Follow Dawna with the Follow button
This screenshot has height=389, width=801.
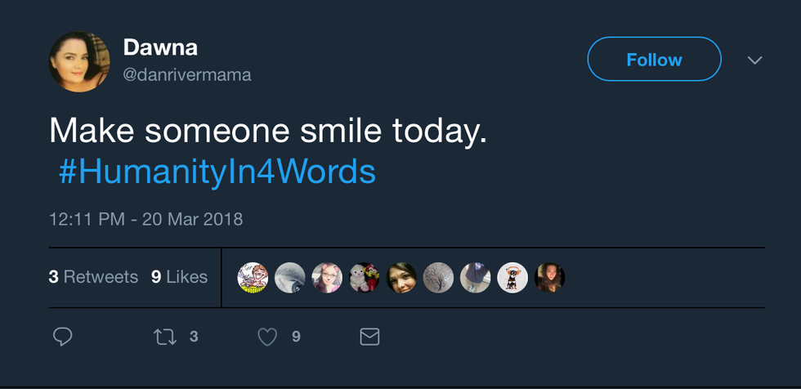[x=654, y=60]
